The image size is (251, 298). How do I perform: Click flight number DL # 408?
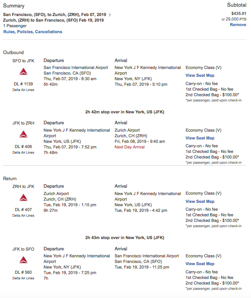pyautogui.click(x=23, y=147)
